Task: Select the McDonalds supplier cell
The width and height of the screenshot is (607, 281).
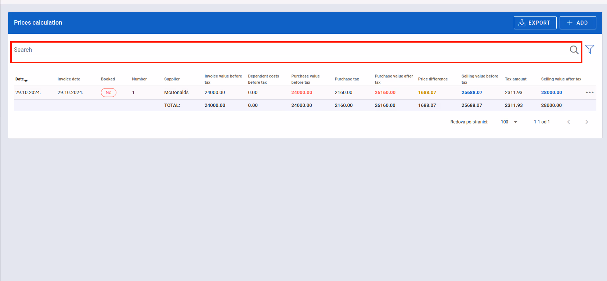Action: (176, 93)
